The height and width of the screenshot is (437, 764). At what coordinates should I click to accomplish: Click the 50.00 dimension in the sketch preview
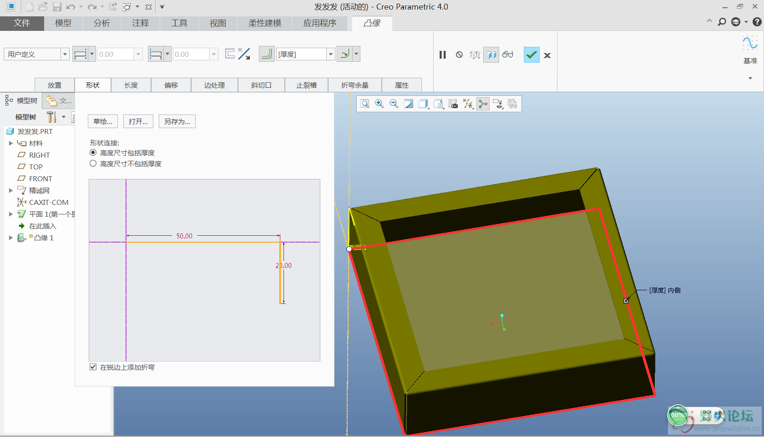click(184, 236)
